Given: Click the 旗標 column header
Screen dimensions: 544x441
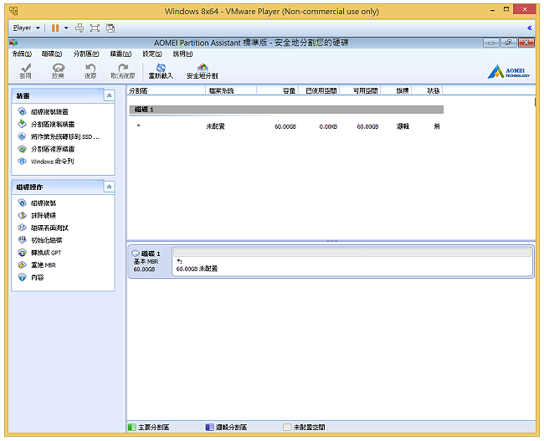Looking at the screenshot, I should pyautogui.click(x=396, y=91).
